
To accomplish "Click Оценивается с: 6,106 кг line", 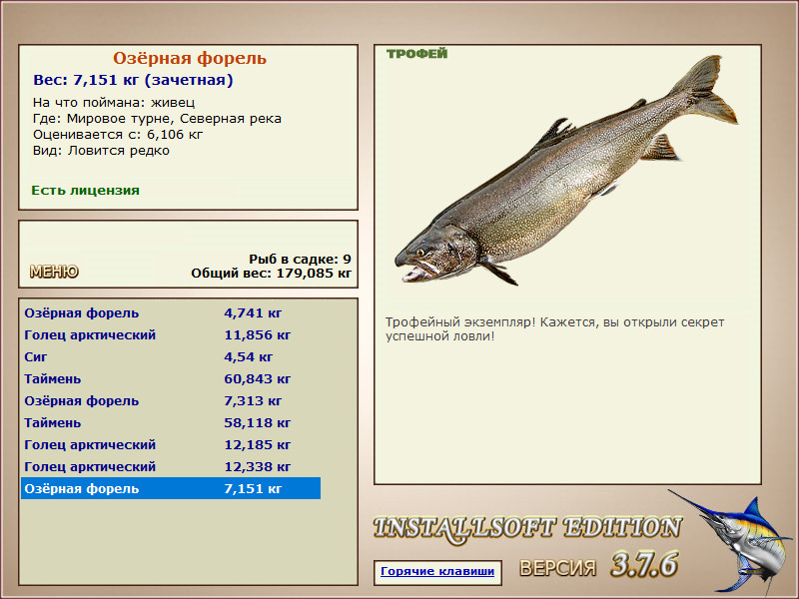I will [x=118, y=135].
